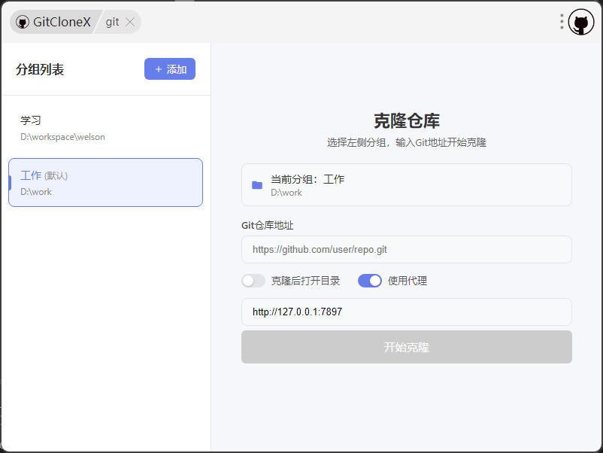Click the blue folder icon beside 当前分组
The image size is (603, 453).
point(257,185)
